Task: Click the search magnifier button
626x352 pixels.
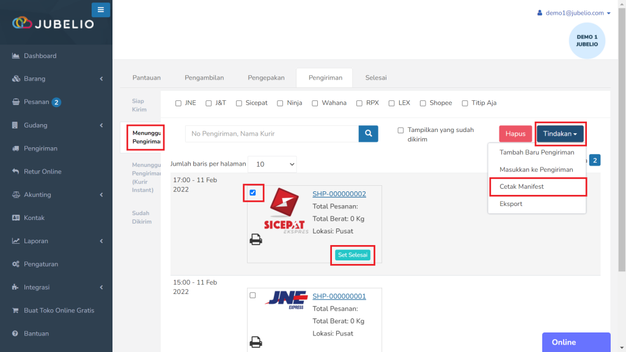Action: click(x=369, y=134)
